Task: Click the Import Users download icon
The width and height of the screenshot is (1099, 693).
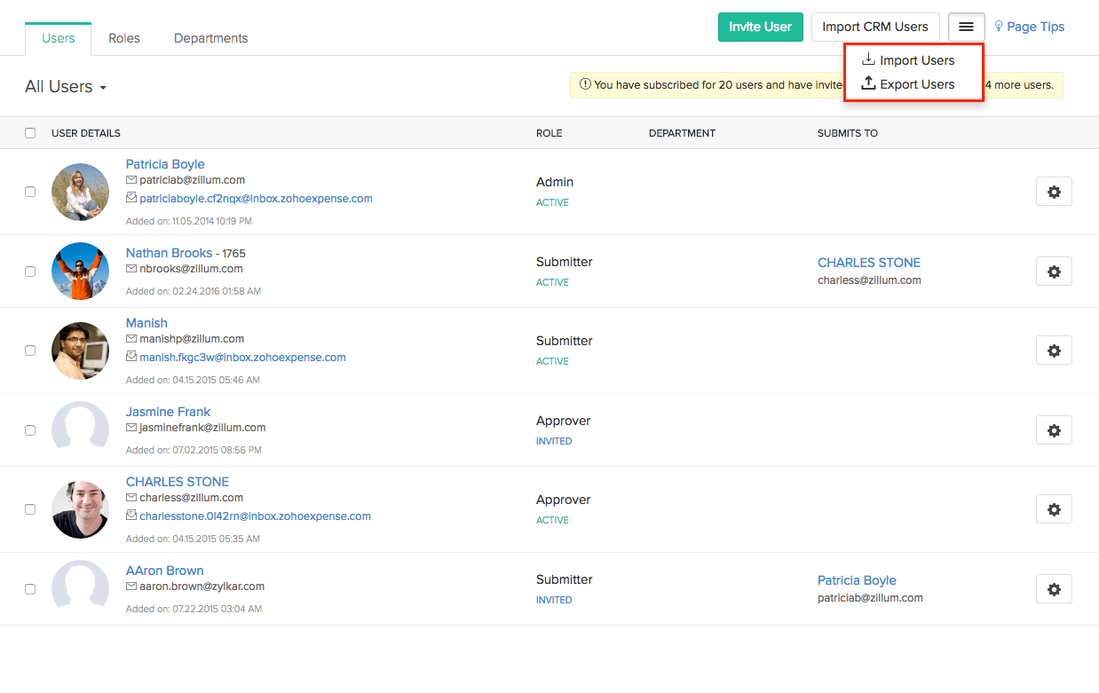Action: pyautogui.click(x=867, y=59)
